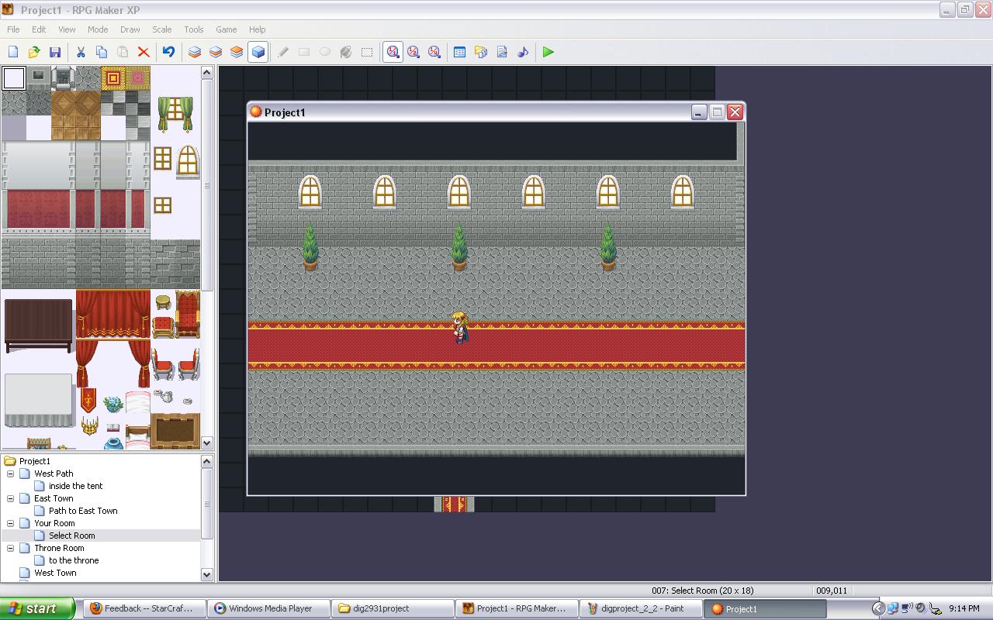The image size is (993, 620).
Task: Switch to digproject_2_2 - Paint in taskbar
Action: 642,608
